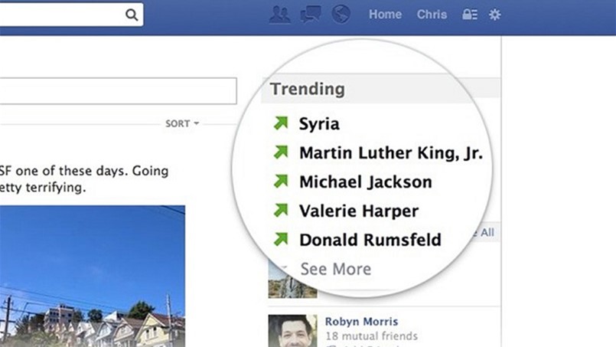Show notifications via the globe icon
Image resolution: width=616 pixels, height=347 pixels.
[x=341, y=15]
